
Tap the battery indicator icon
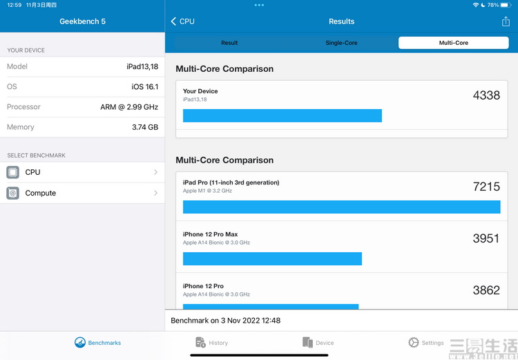(506, 5)
